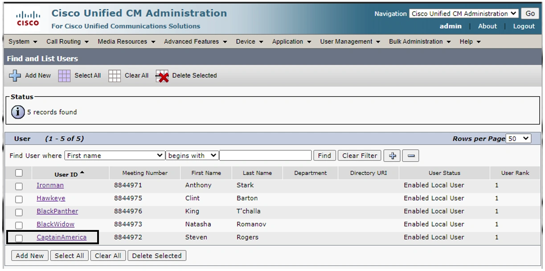Viewport: 545px width, 271px height.
Task: Check the CaptainAmerica user checkbox
Action: click(19, 238)
